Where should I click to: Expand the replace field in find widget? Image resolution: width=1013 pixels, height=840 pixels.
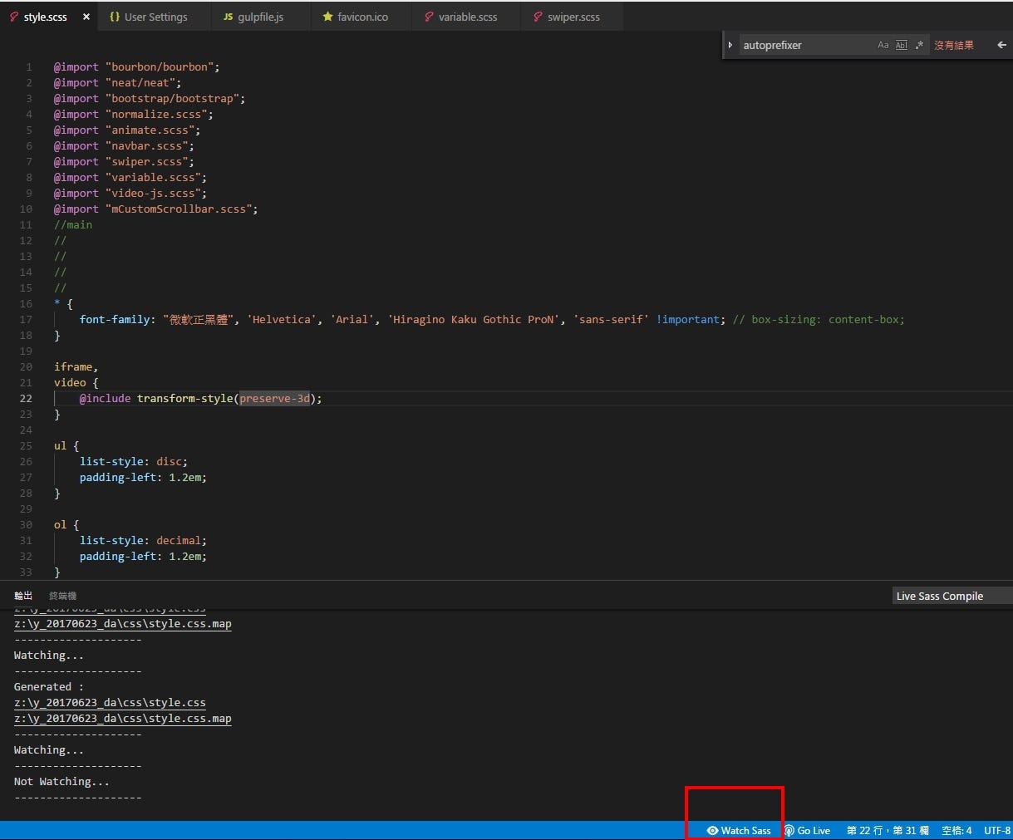coord(730,45)
